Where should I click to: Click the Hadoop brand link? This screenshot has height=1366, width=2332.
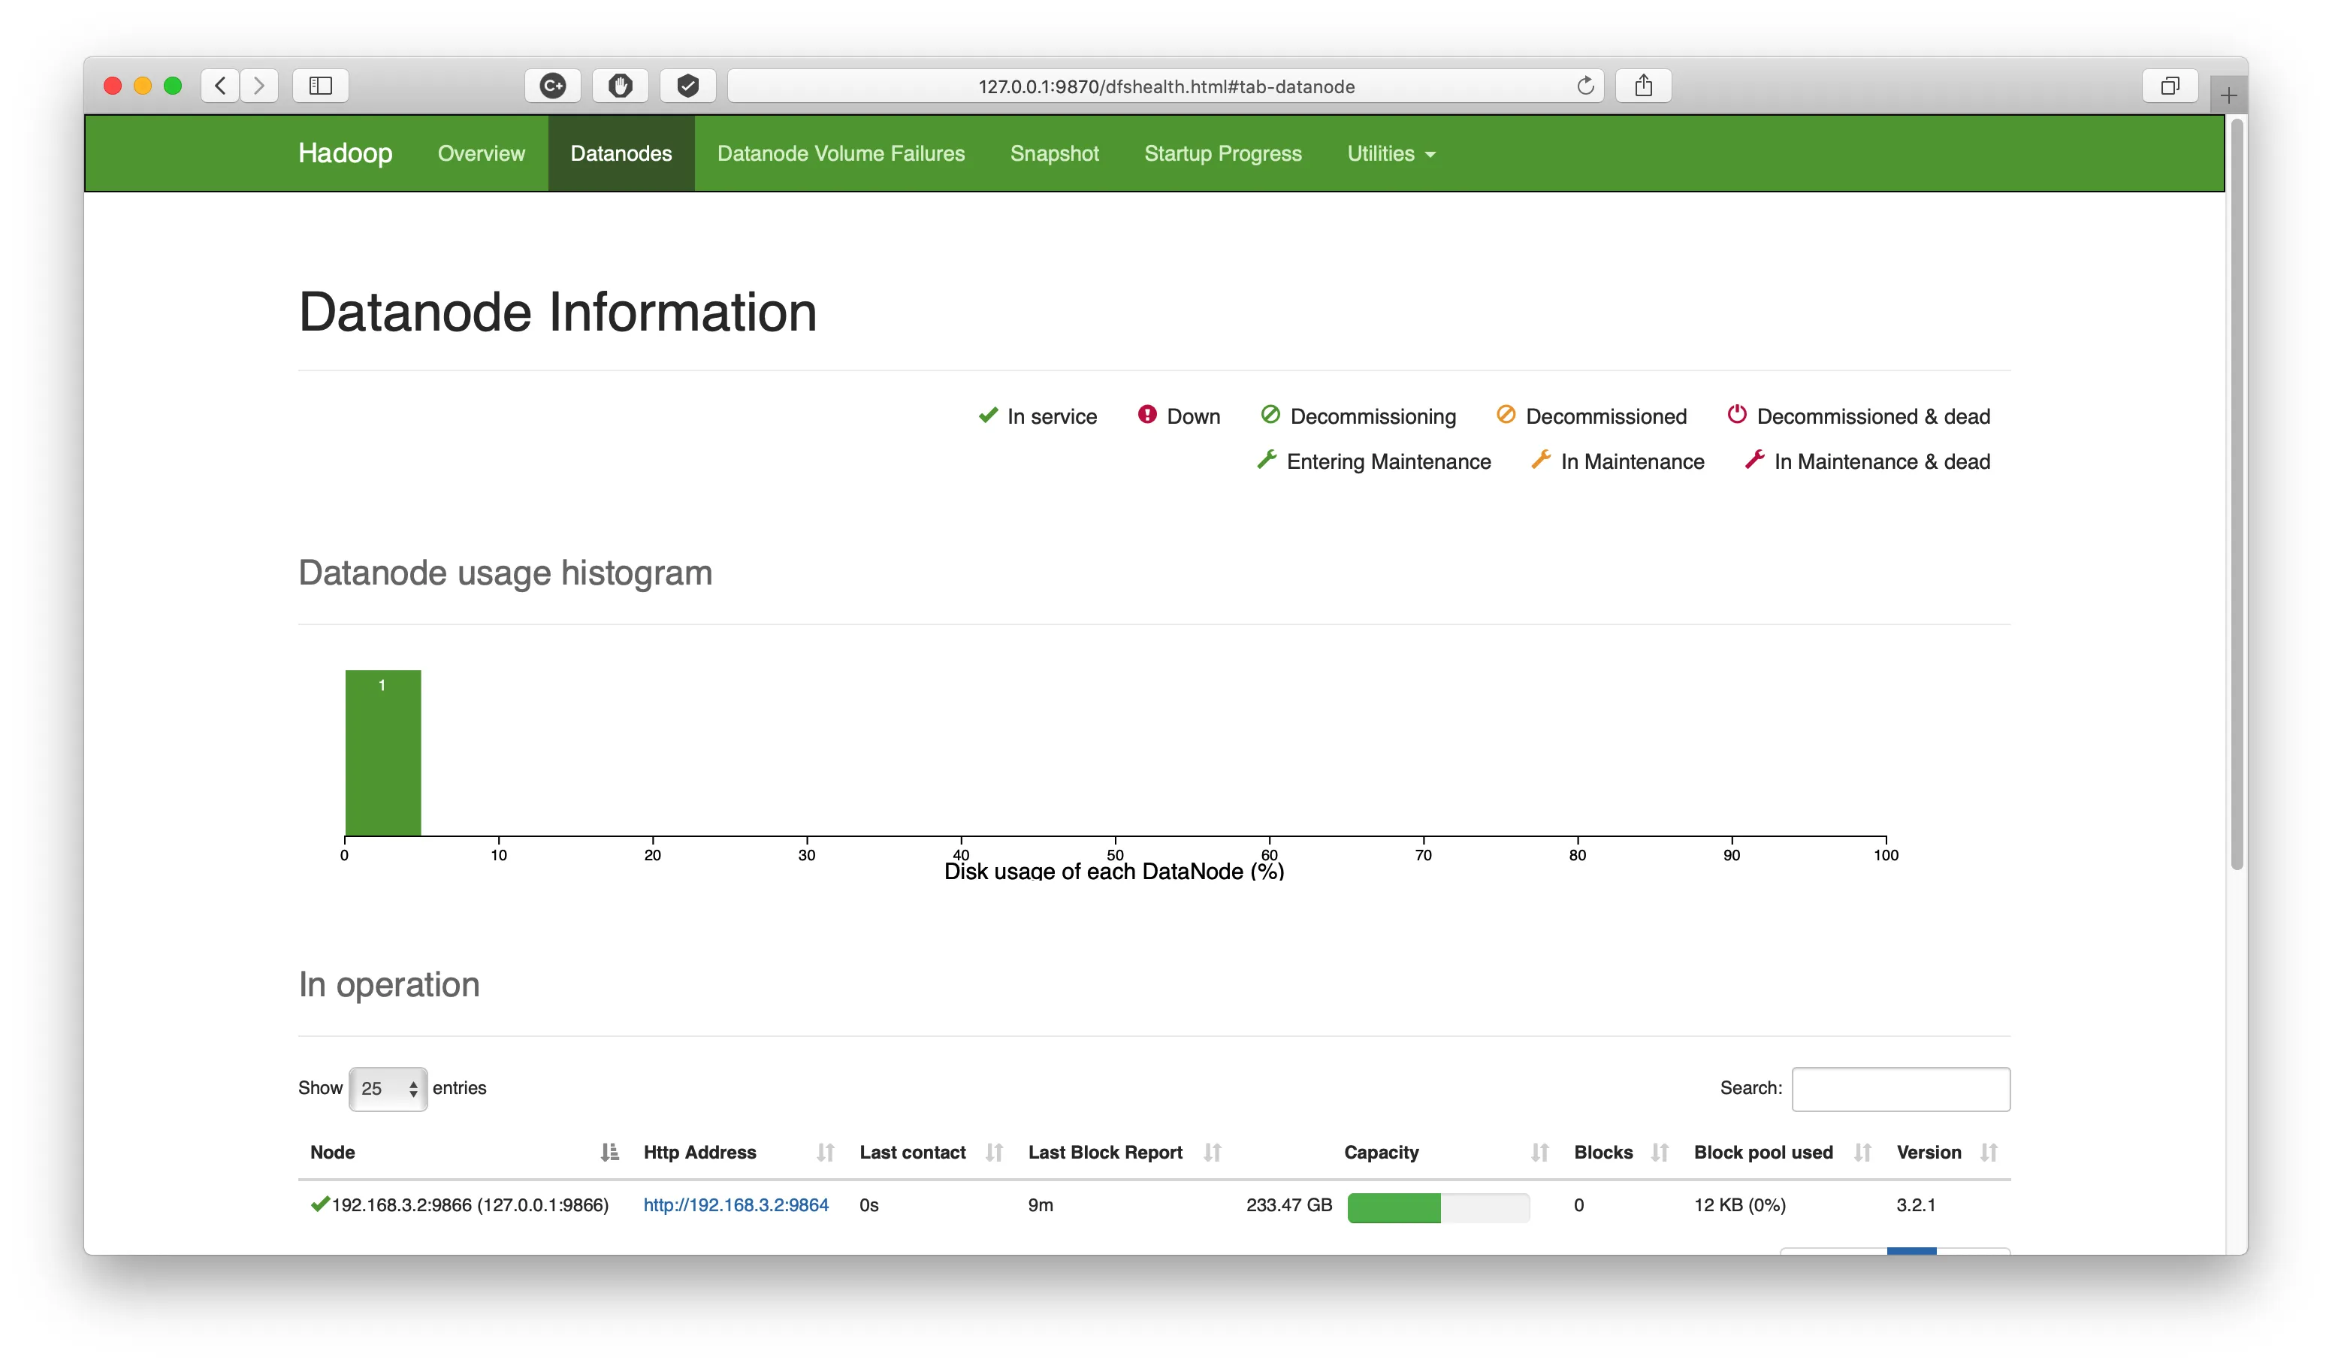[345, 153]
